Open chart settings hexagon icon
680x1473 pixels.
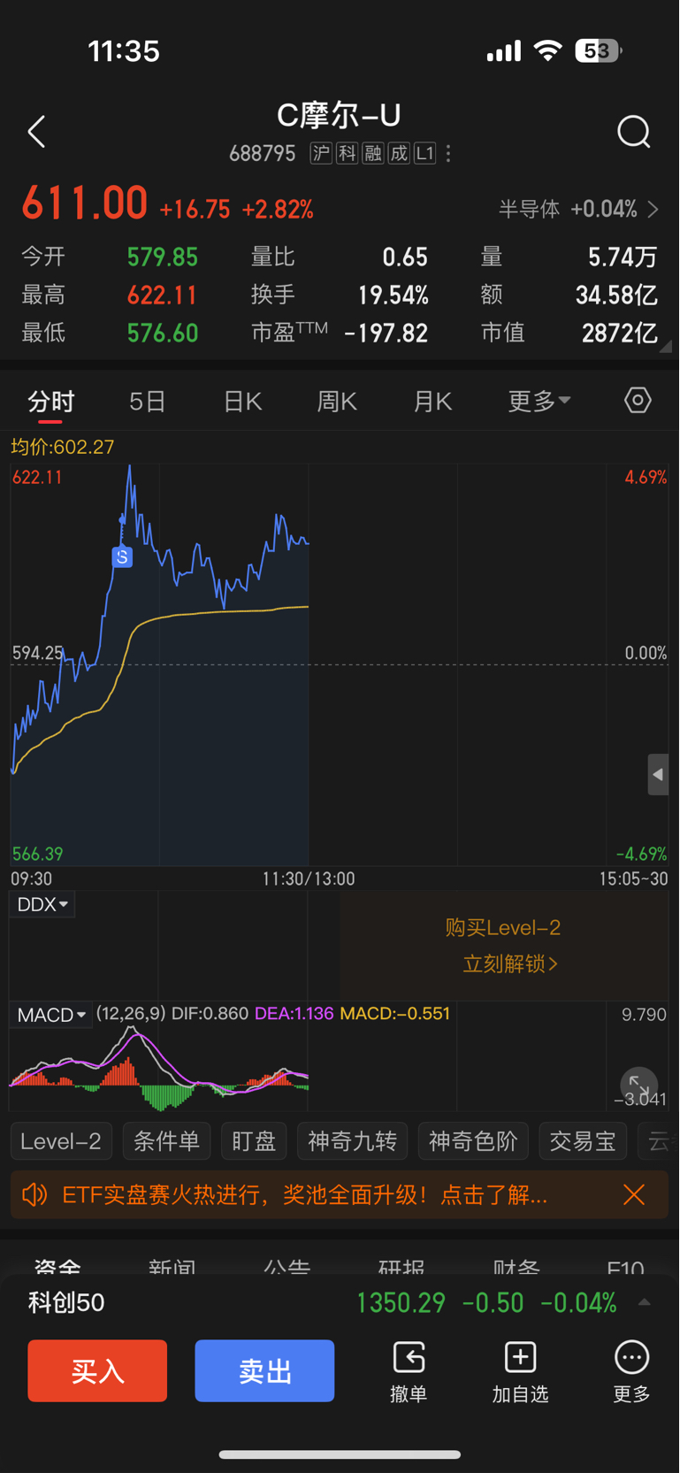point(638,401)
